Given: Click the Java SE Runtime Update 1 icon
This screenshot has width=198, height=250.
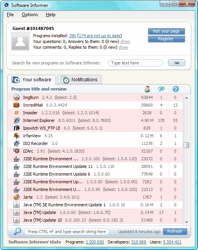Looking at the screenshot, I should click(16, 205).
